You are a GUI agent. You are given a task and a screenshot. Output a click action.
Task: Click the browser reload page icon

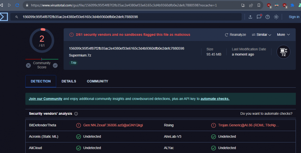click(x=17, y=5)
